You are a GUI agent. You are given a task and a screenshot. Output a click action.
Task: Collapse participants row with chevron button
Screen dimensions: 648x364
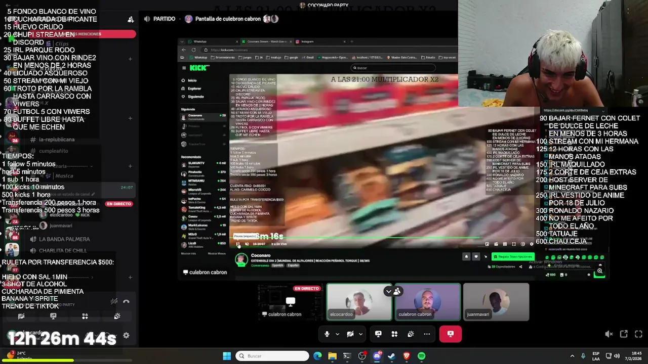(x=388, y=291)
